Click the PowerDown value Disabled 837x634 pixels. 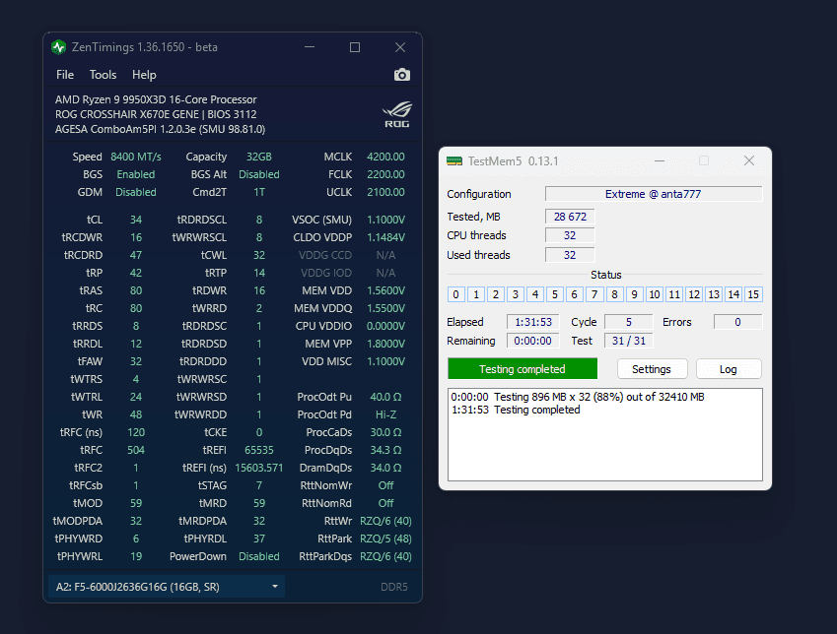click(x=259, y=556)
